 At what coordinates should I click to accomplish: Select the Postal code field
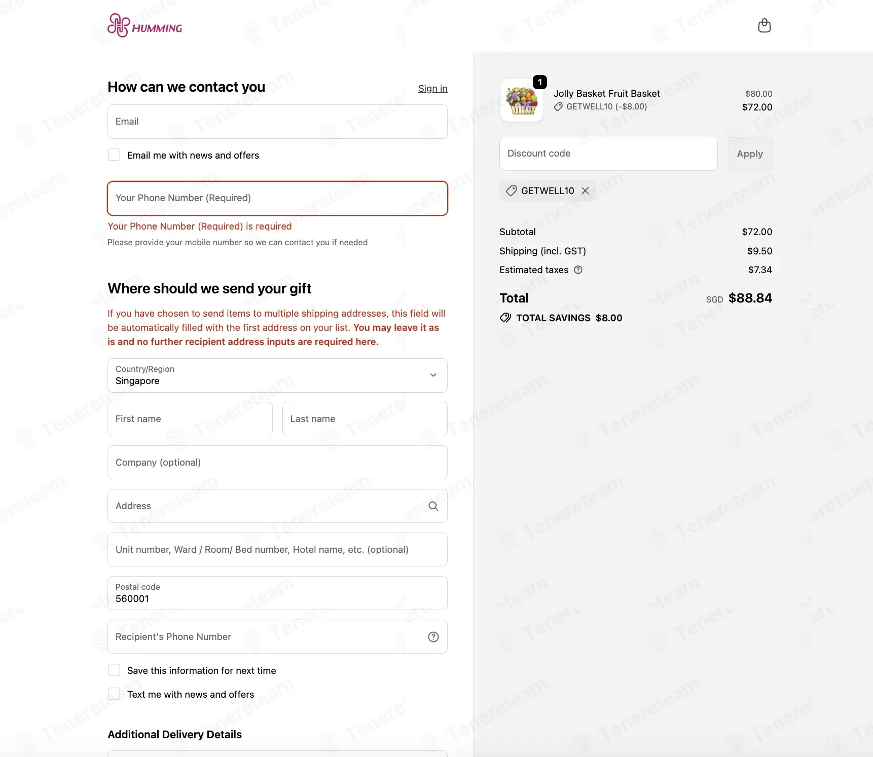pos(277,593)
